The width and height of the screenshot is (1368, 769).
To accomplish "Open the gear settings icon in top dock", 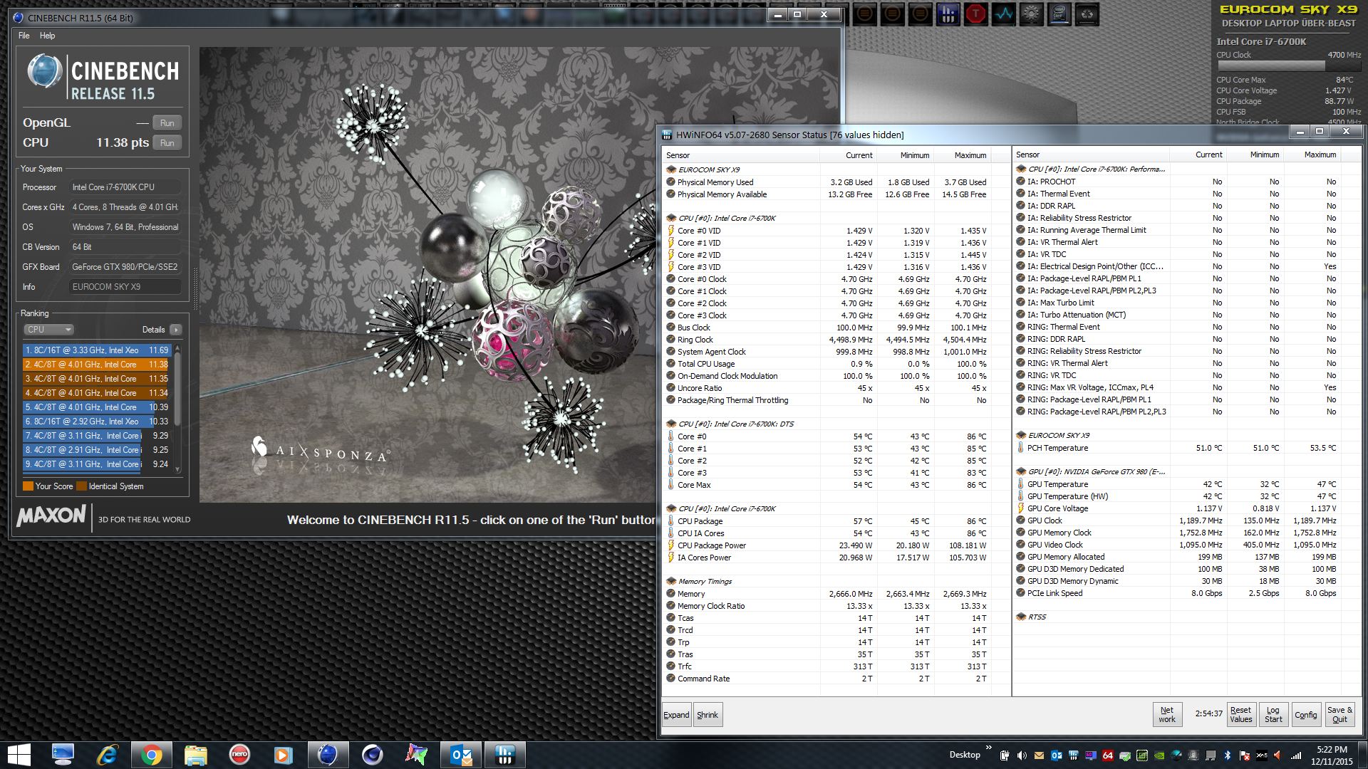I will pyautogui.click(x=1031, y=14).
